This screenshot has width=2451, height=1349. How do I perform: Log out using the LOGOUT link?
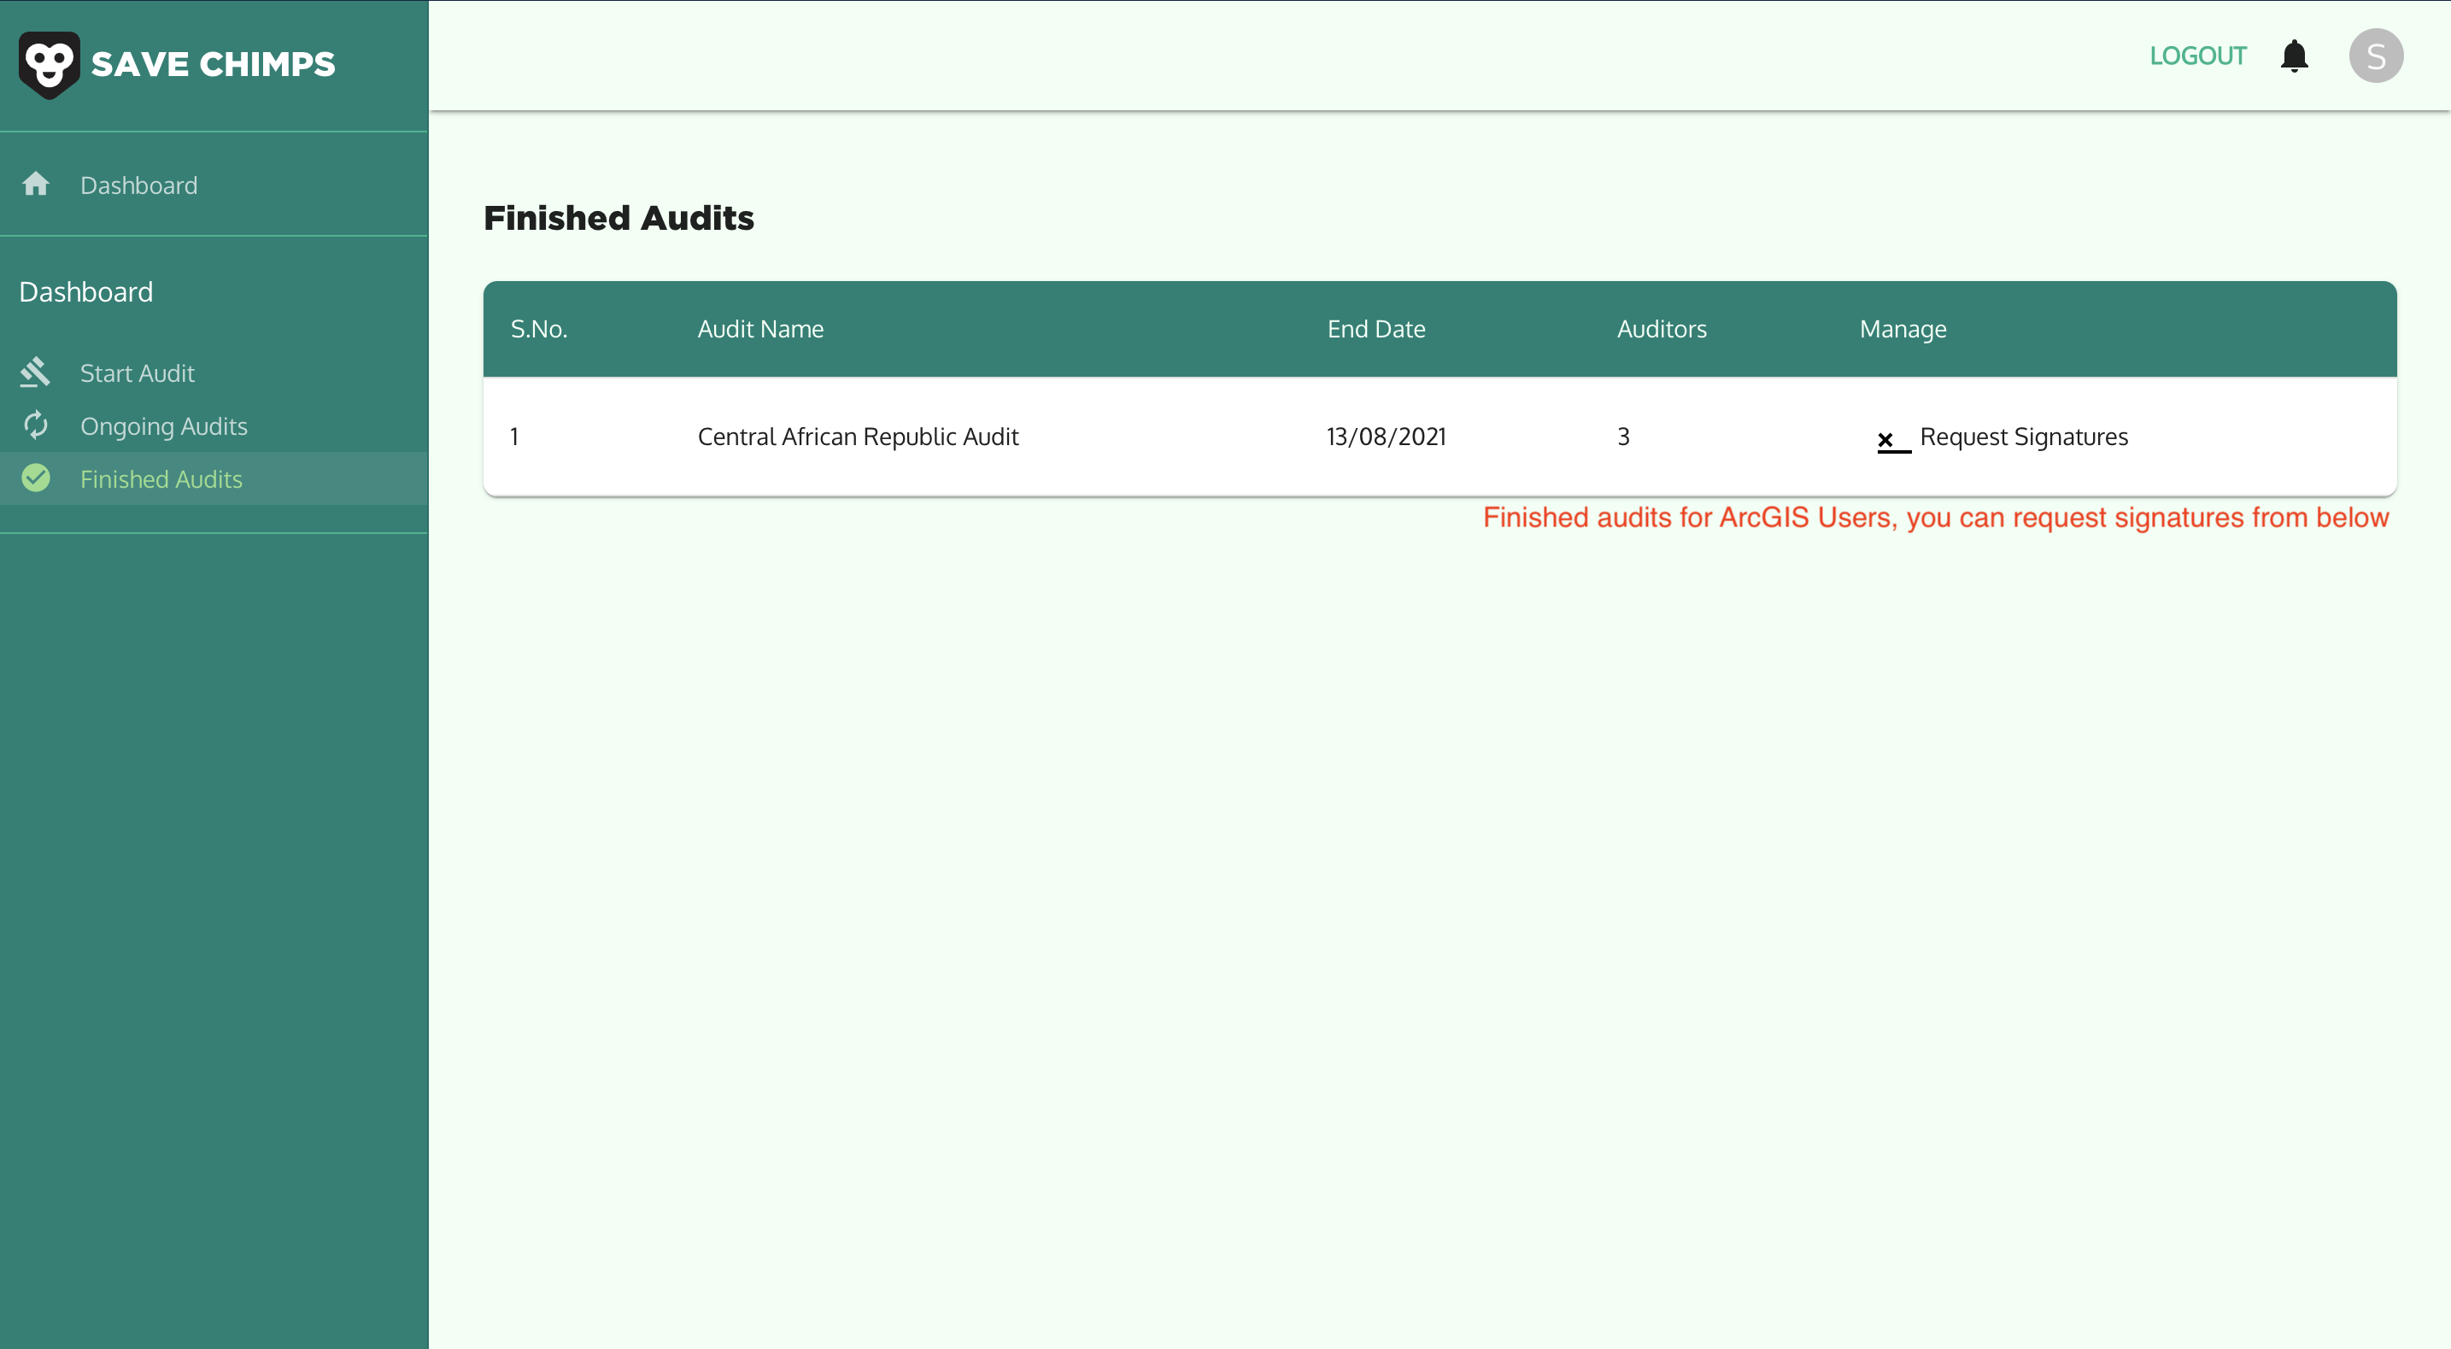click(x=2198, y=56)
